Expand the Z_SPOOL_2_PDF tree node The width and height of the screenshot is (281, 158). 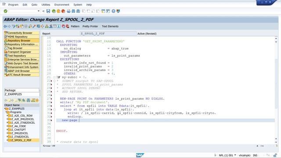pos(7,140)
